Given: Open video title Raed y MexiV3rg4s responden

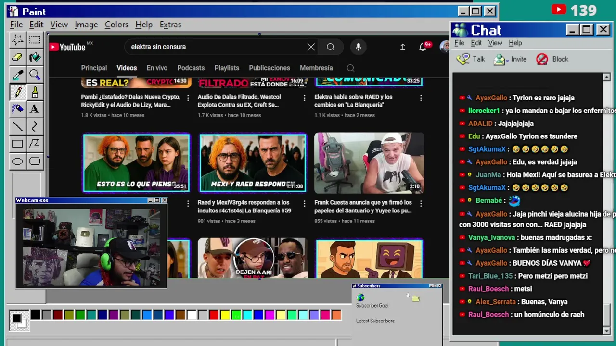Looking at the screenshot, I should click(x=244, y=207).
